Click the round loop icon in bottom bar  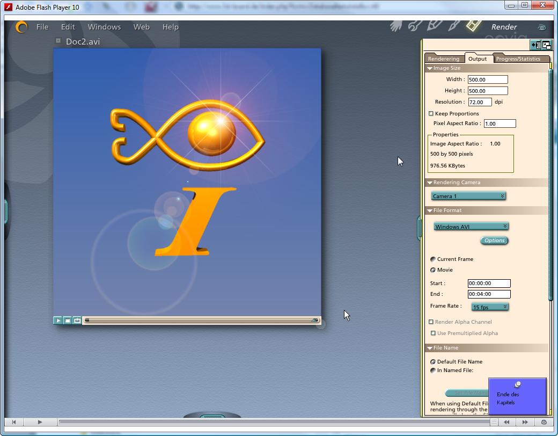click(x=544, y=422)
